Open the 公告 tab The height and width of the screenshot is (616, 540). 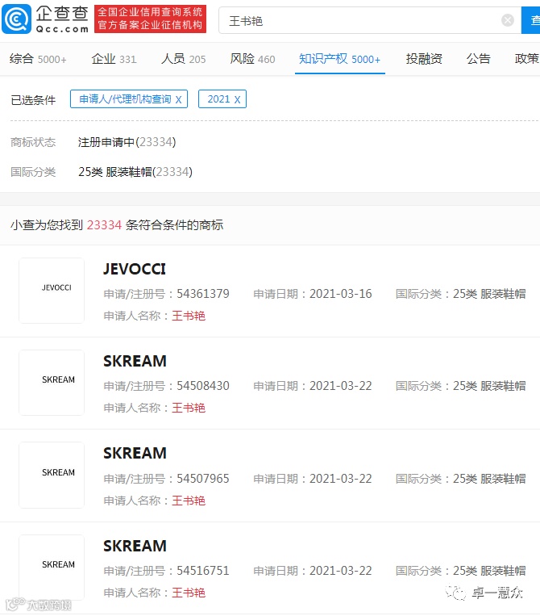click(478, 59)
